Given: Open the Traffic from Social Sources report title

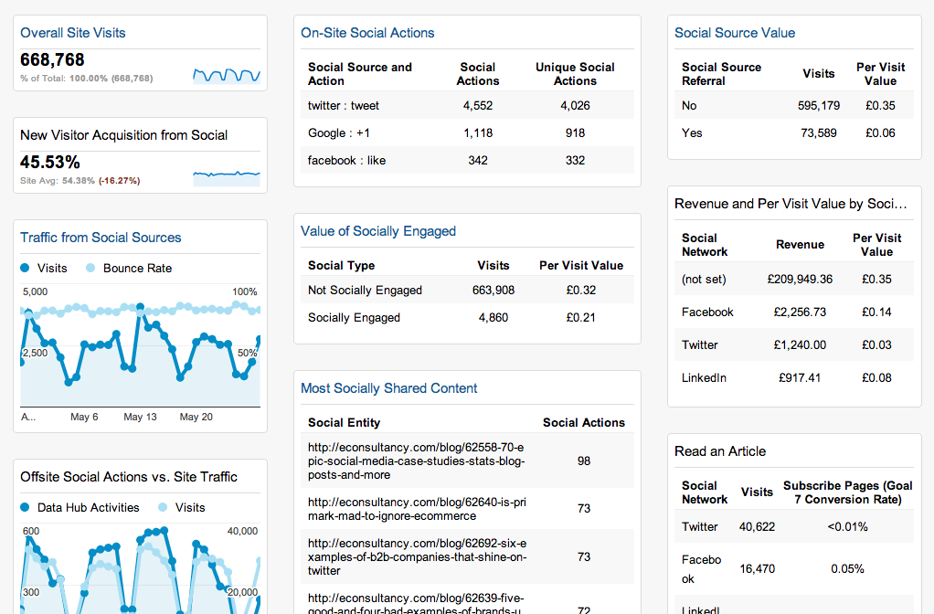Looking at the screenshot, I should point(101,238).
